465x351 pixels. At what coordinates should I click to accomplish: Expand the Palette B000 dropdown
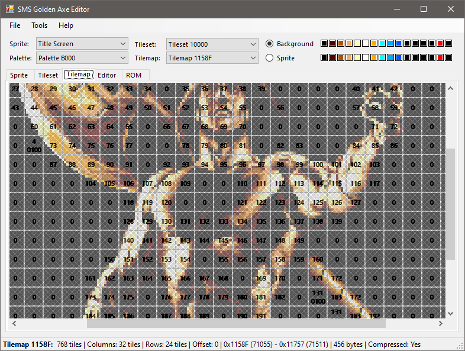pyautogui.click(x=82, y=58)
